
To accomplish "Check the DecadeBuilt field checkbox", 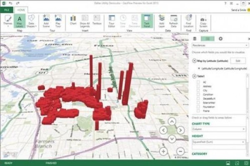I will coord(198,99).
